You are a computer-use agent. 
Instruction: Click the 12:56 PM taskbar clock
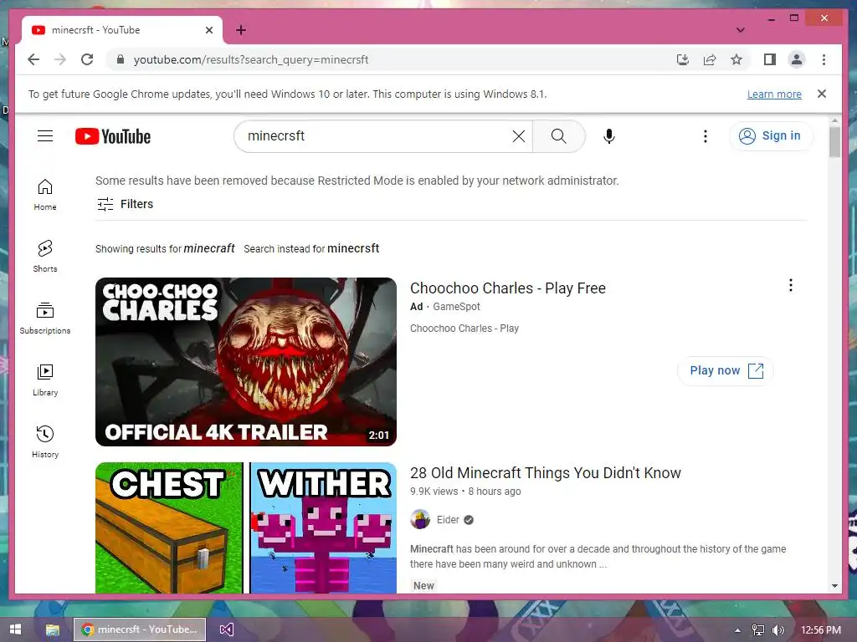click(x=820, y=630)
